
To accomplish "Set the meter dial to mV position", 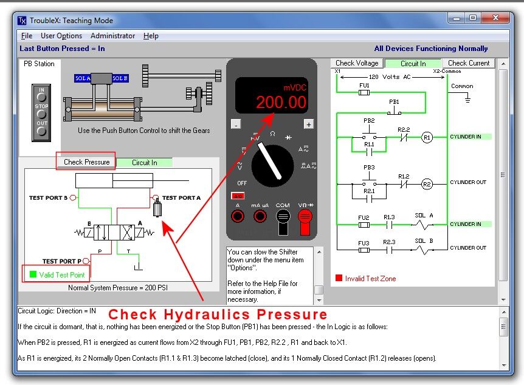I will (255, 137).
